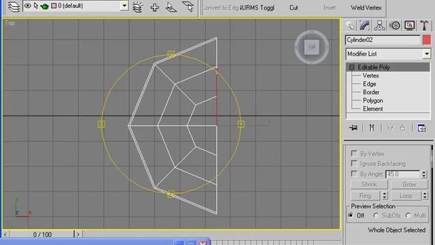The height and width of the screenshot is (245, 435).
Task: Click the Pin Stack icon
Action: click(x=353, y=128)
